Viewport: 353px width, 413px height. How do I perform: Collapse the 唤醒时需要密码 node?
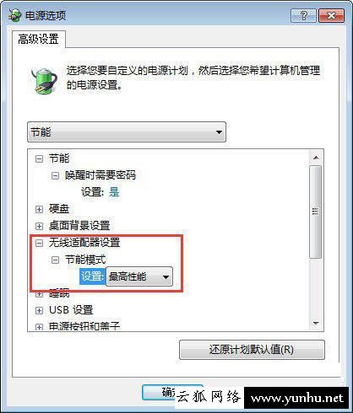click(x=55, y=176)
